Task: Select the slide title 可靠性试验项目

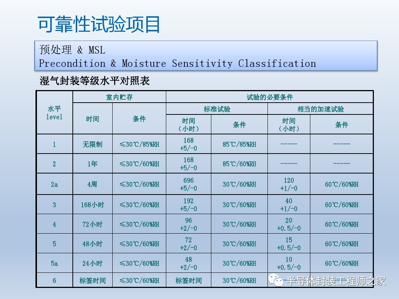Action: (99, 25)
